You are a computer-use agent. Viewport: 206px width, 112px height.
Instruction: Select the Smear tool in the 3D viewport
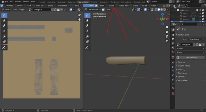click(x=87, y=26)
